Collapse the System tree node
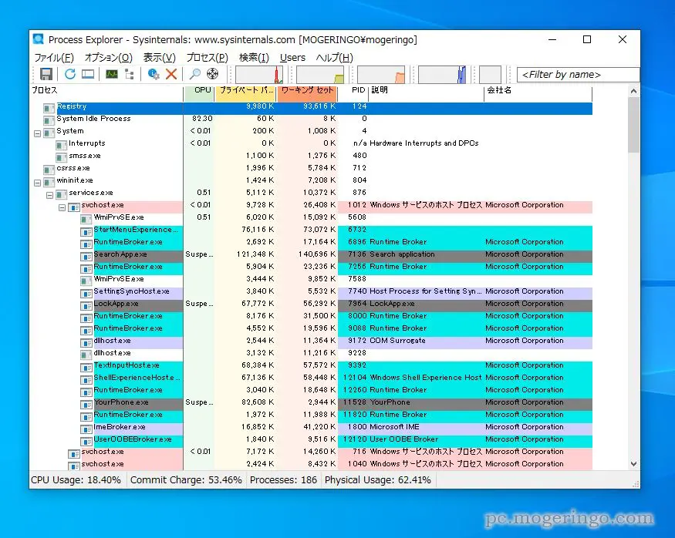Image resolution: width=675 pixels, height=538 pixels. click(38, 134)
